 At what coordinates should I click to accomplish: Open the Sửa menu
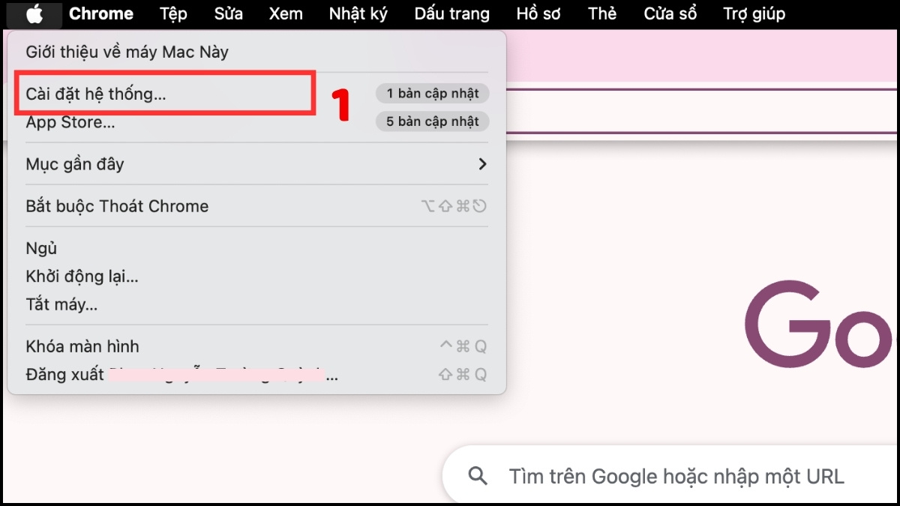(x=228, y=13)
